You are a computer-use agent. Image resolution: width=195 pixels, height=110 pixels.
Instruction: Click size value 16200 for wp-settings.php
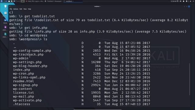click(x=96, y=62)
